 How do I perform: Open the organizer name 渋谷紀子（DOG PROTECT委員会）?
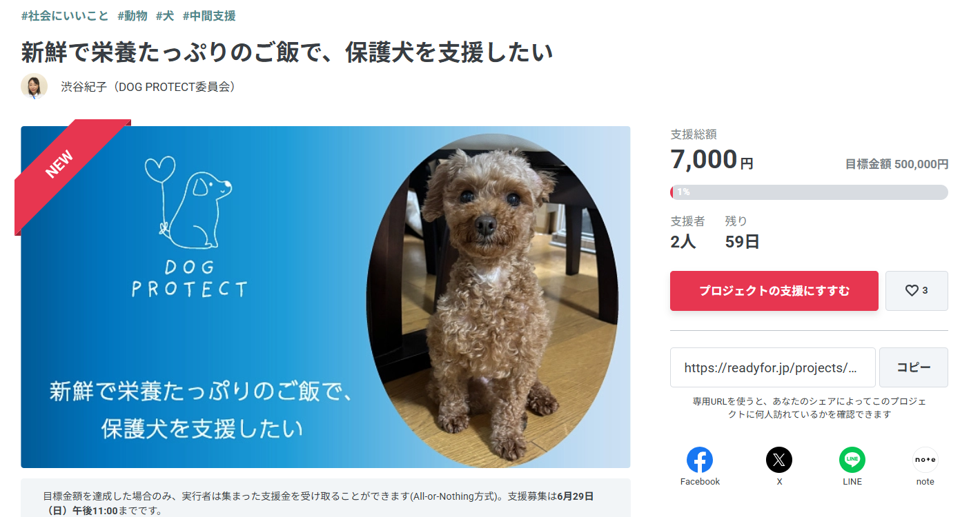click(x=148, y=87)
